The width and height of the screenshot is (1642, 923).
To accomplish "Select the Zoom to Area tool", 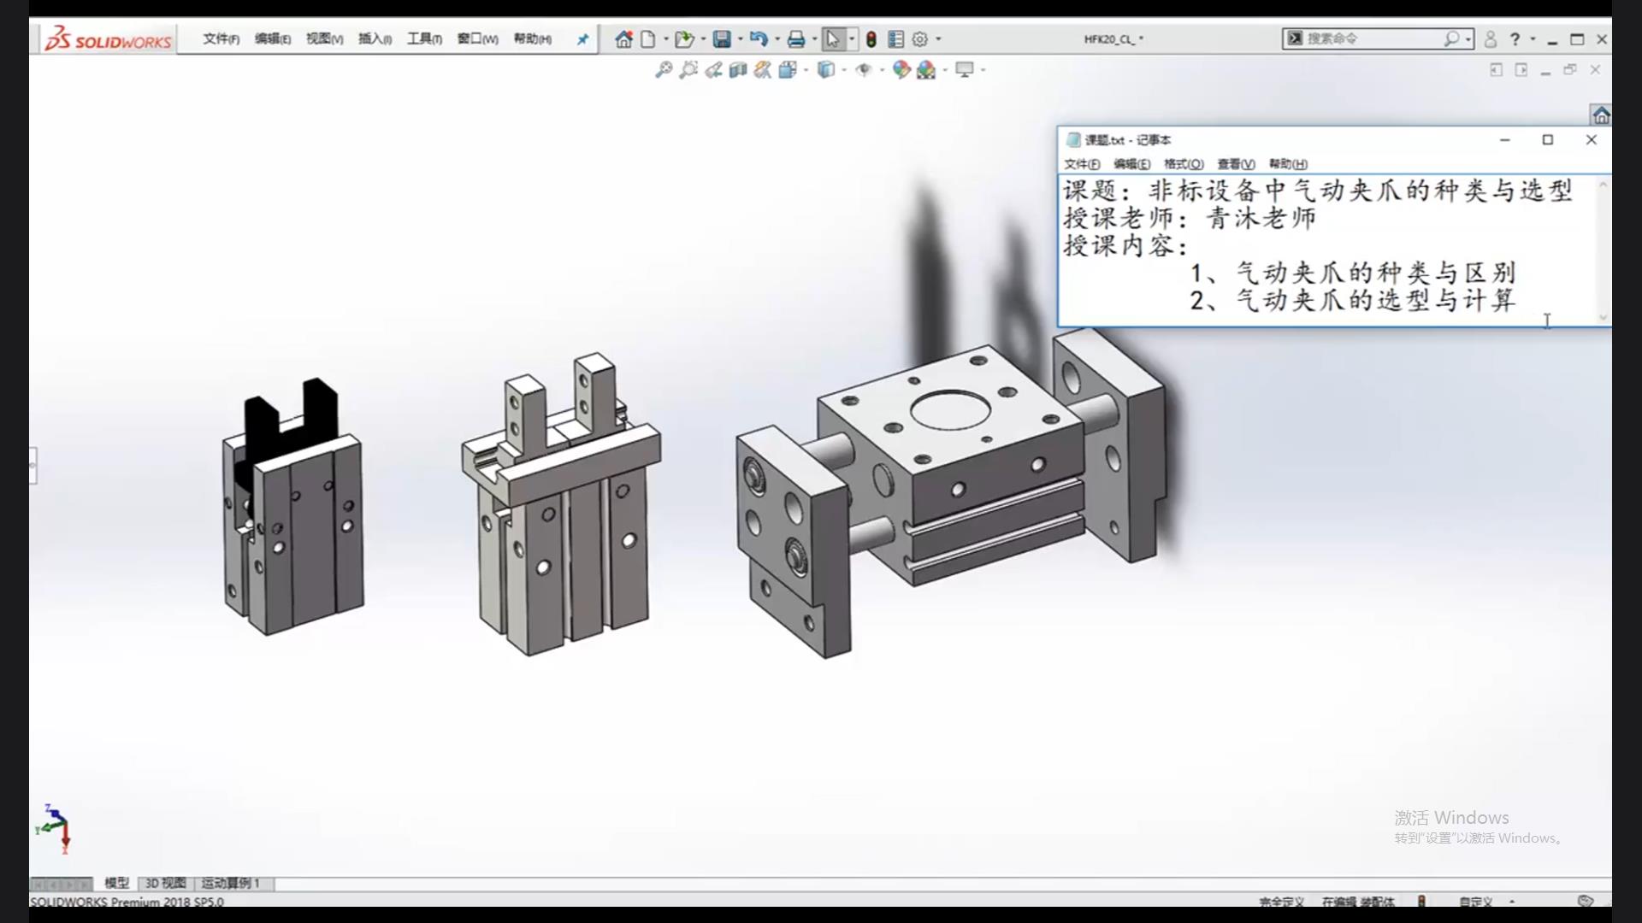I will point(688,70).
